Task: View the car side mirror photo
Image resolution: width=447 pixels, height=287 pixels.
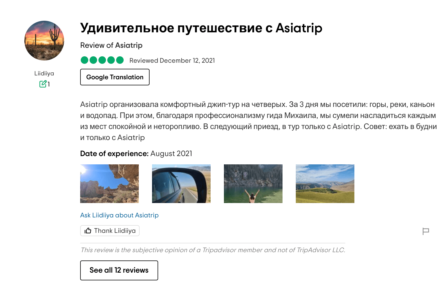Action: [181, 184]
